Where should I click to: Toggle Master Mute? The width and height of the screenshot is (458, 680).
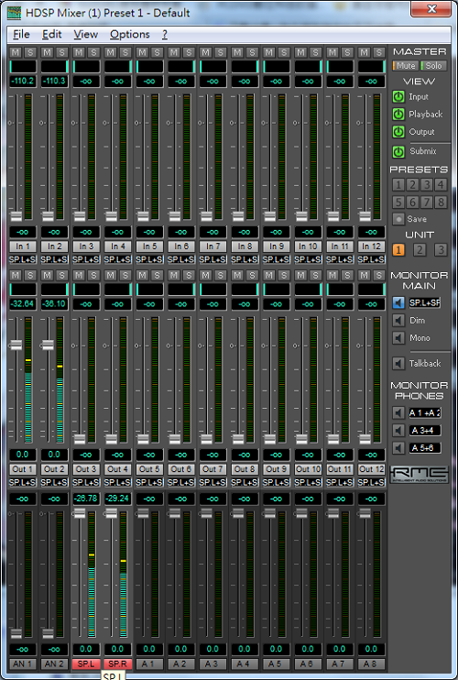click(x=406, y=66)
